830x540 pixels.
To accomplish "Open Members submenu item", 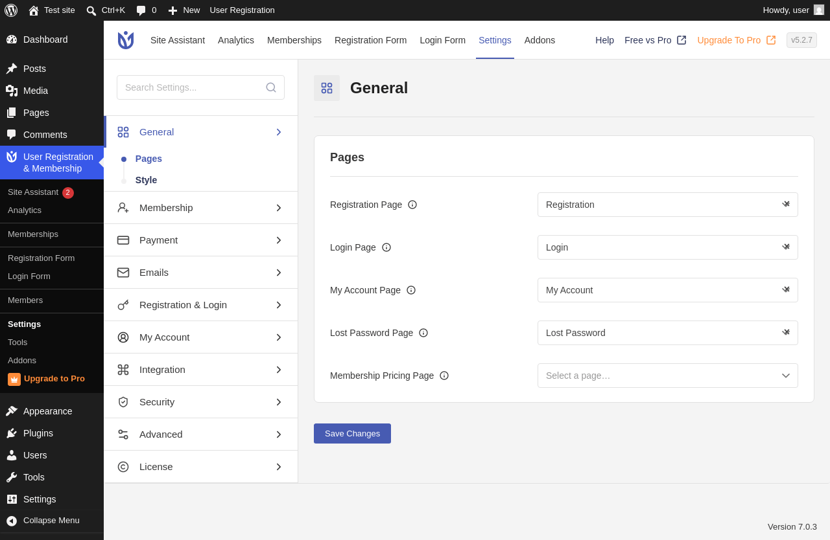I will click(x=25, y=300).
